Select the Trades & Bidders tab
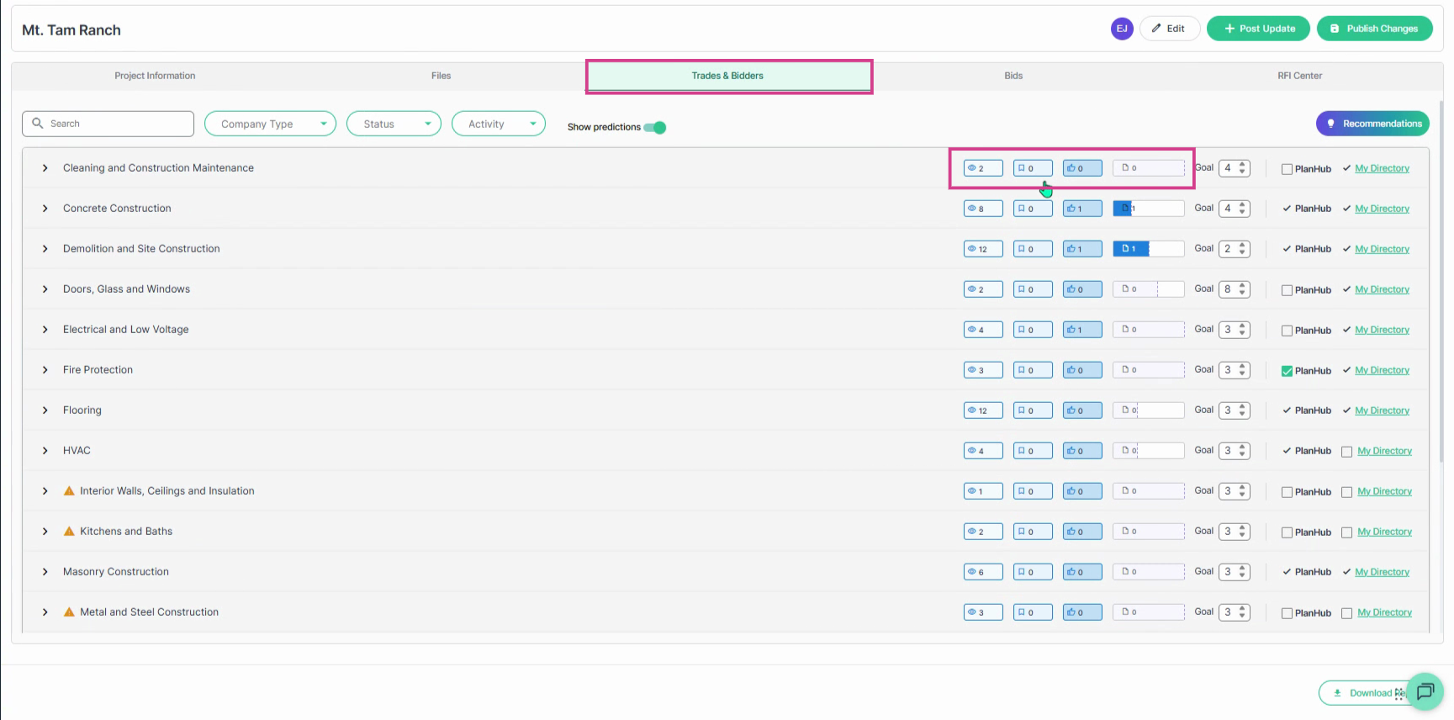 click(x=728, y=76)
